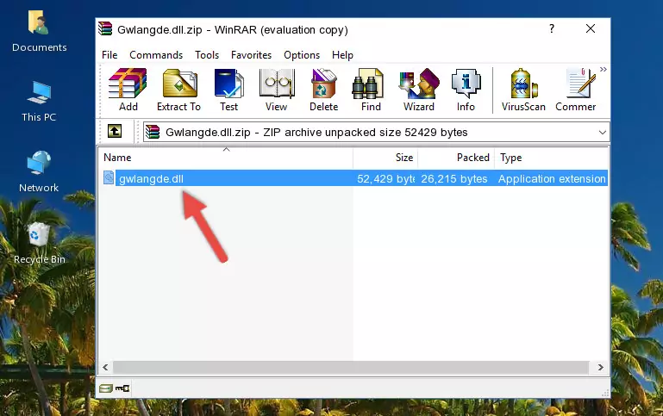Viewport: 663px width, 416px height.
Task: Click the WinRAR title bar icon
Action: [105, 28]
